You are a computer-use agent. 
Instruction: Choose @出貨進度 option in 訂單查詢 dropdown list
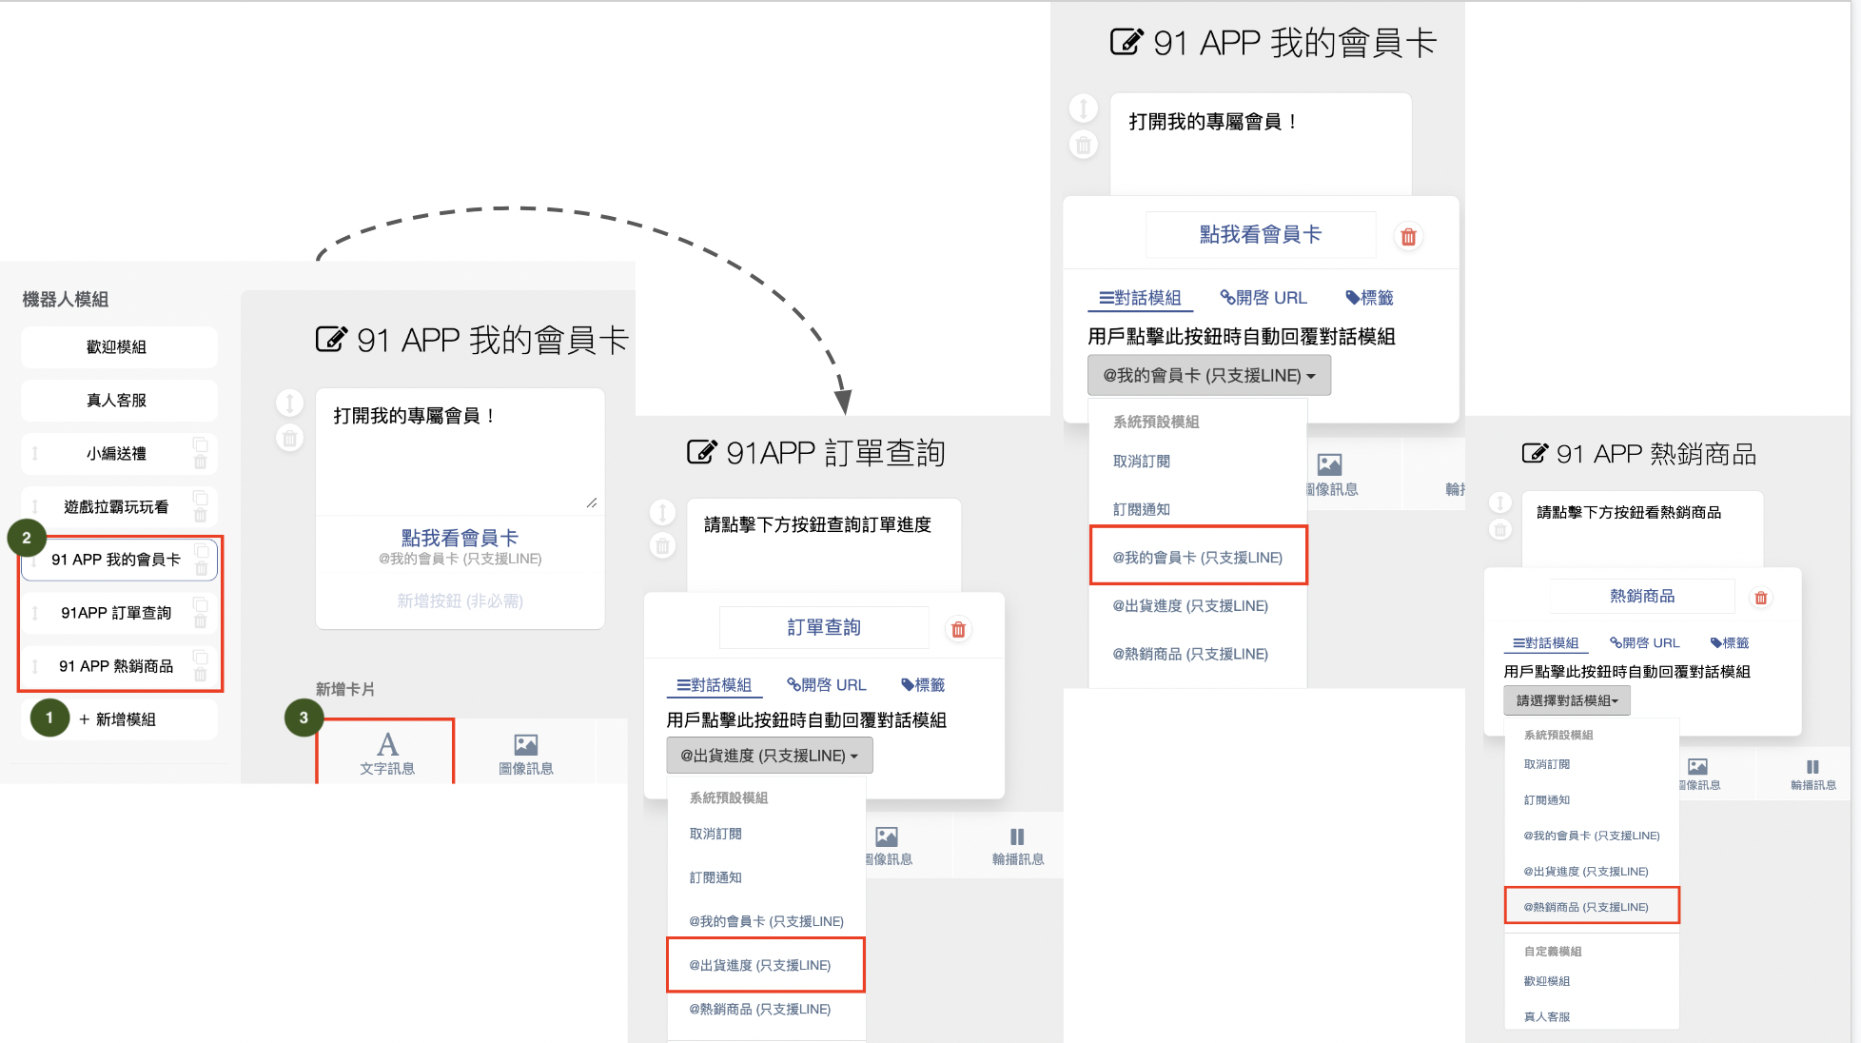click(765, 965)
